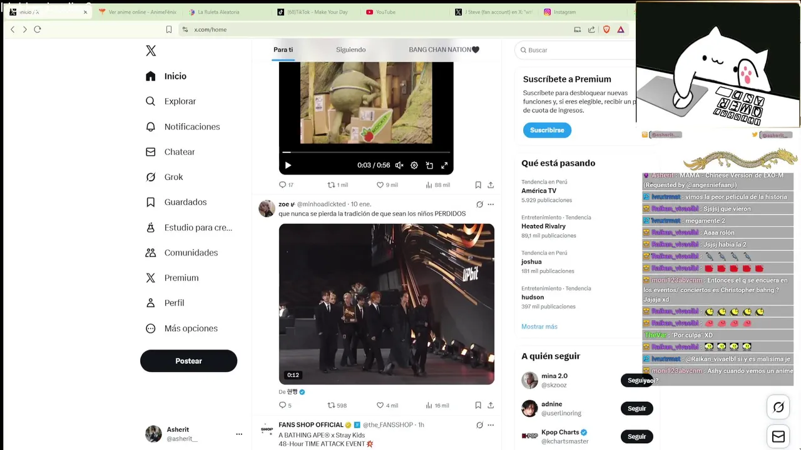Play the Stray Kids stage video
This screenshot has width=801, height=450.
tap(386, 304)
